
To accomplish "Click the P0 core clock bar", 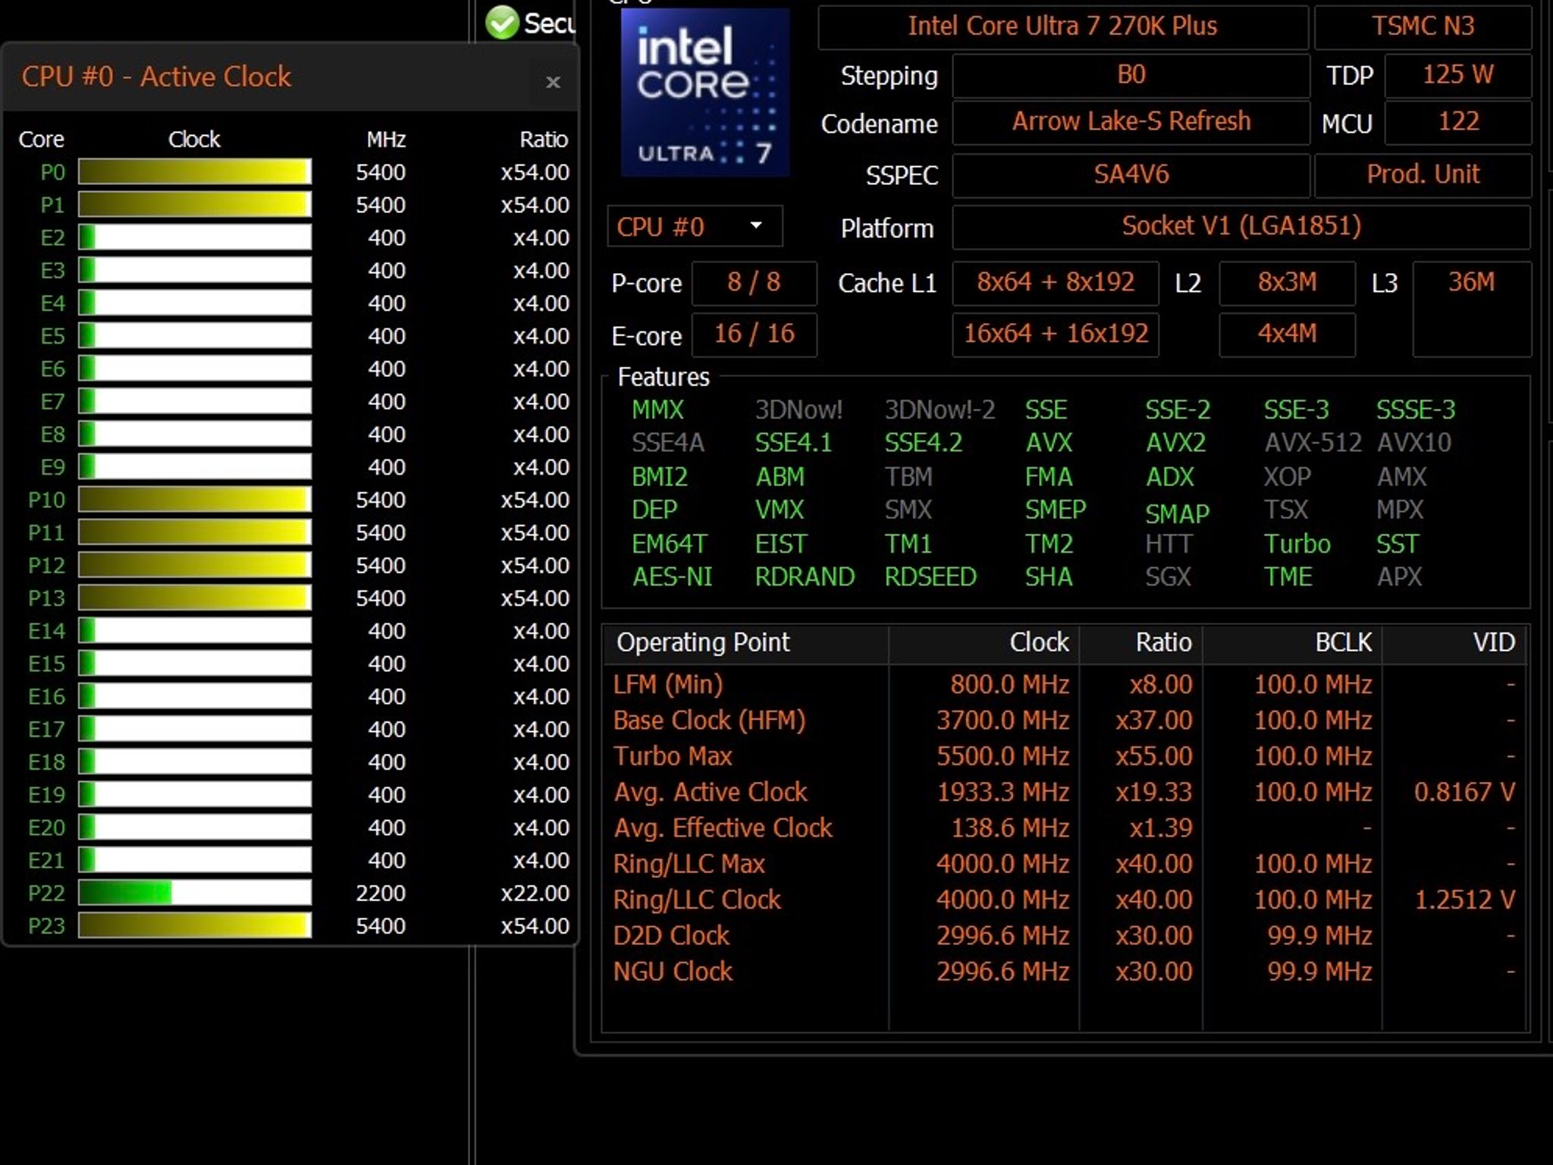I will (195, 172).
